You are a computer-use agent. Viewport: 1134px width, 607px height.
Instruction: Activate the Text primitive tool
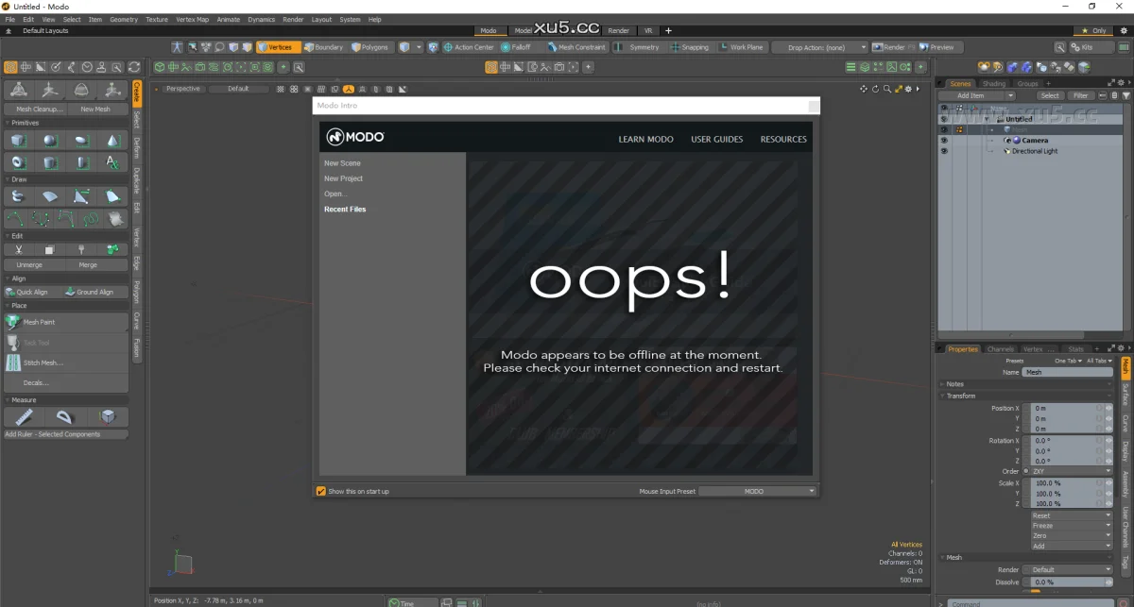click(112, 162)
